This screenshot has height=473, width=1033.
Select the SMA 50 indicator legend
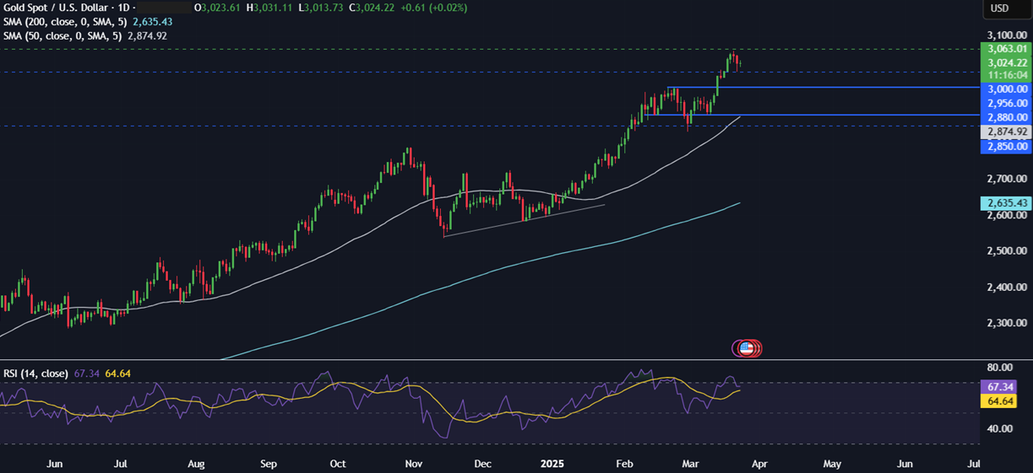point(84,36)
